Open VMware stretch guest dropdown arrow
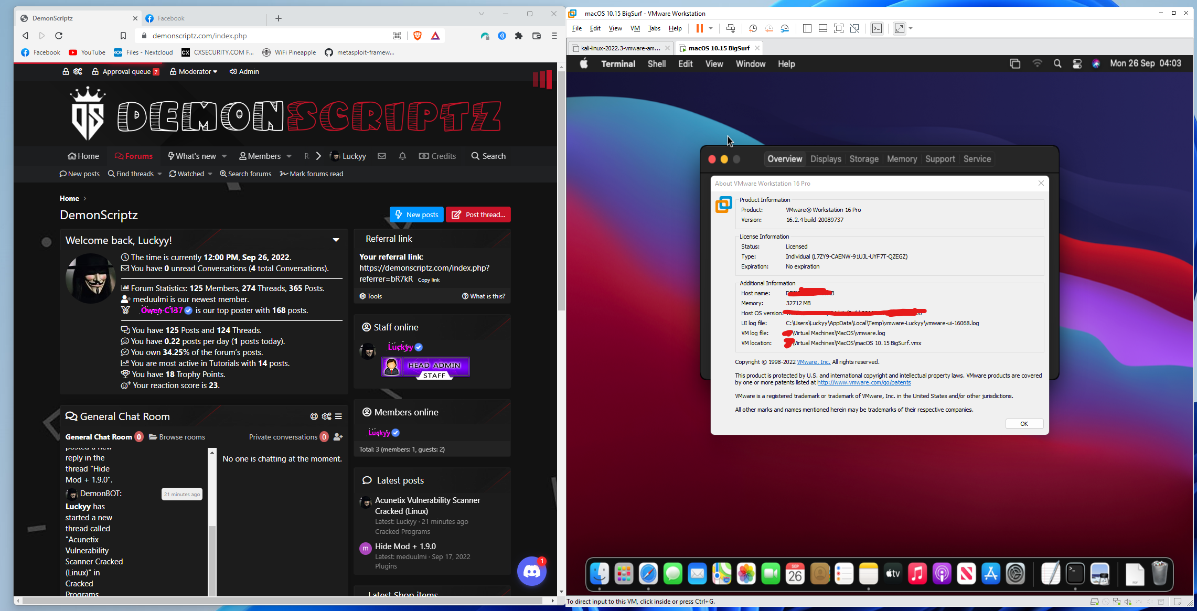The image size is (1197, 611). [x=911, y=28]
